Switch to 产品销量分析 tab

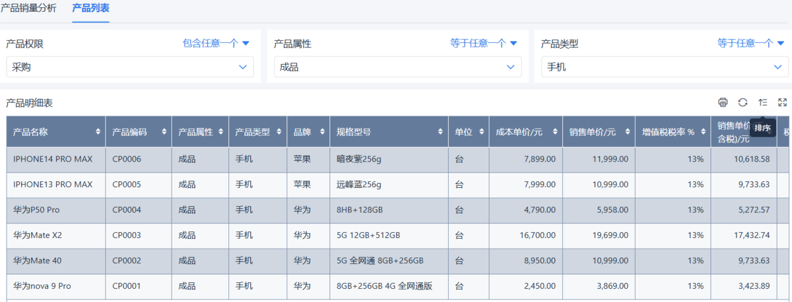pos(28,9)
